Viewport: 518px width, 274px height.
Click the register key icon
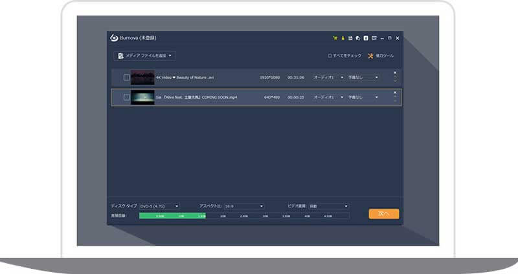[343, 38]
